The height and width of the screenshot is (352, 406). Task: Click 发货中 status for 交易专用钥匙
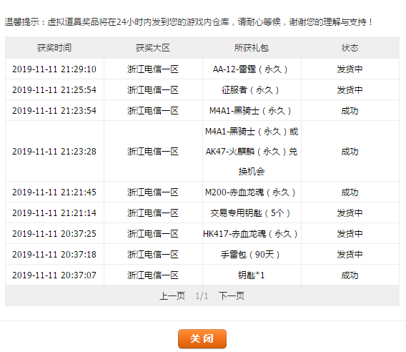350,212
